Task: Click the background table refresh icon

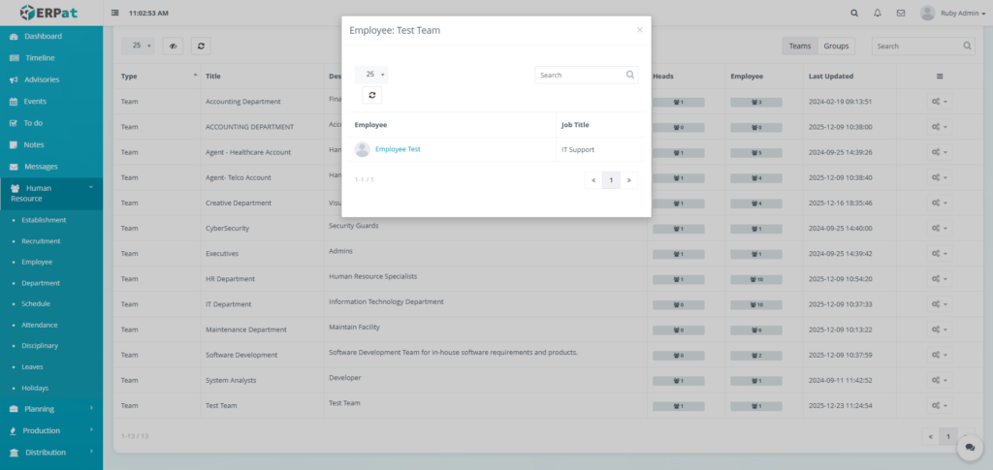Action: [x=201, y=46]
